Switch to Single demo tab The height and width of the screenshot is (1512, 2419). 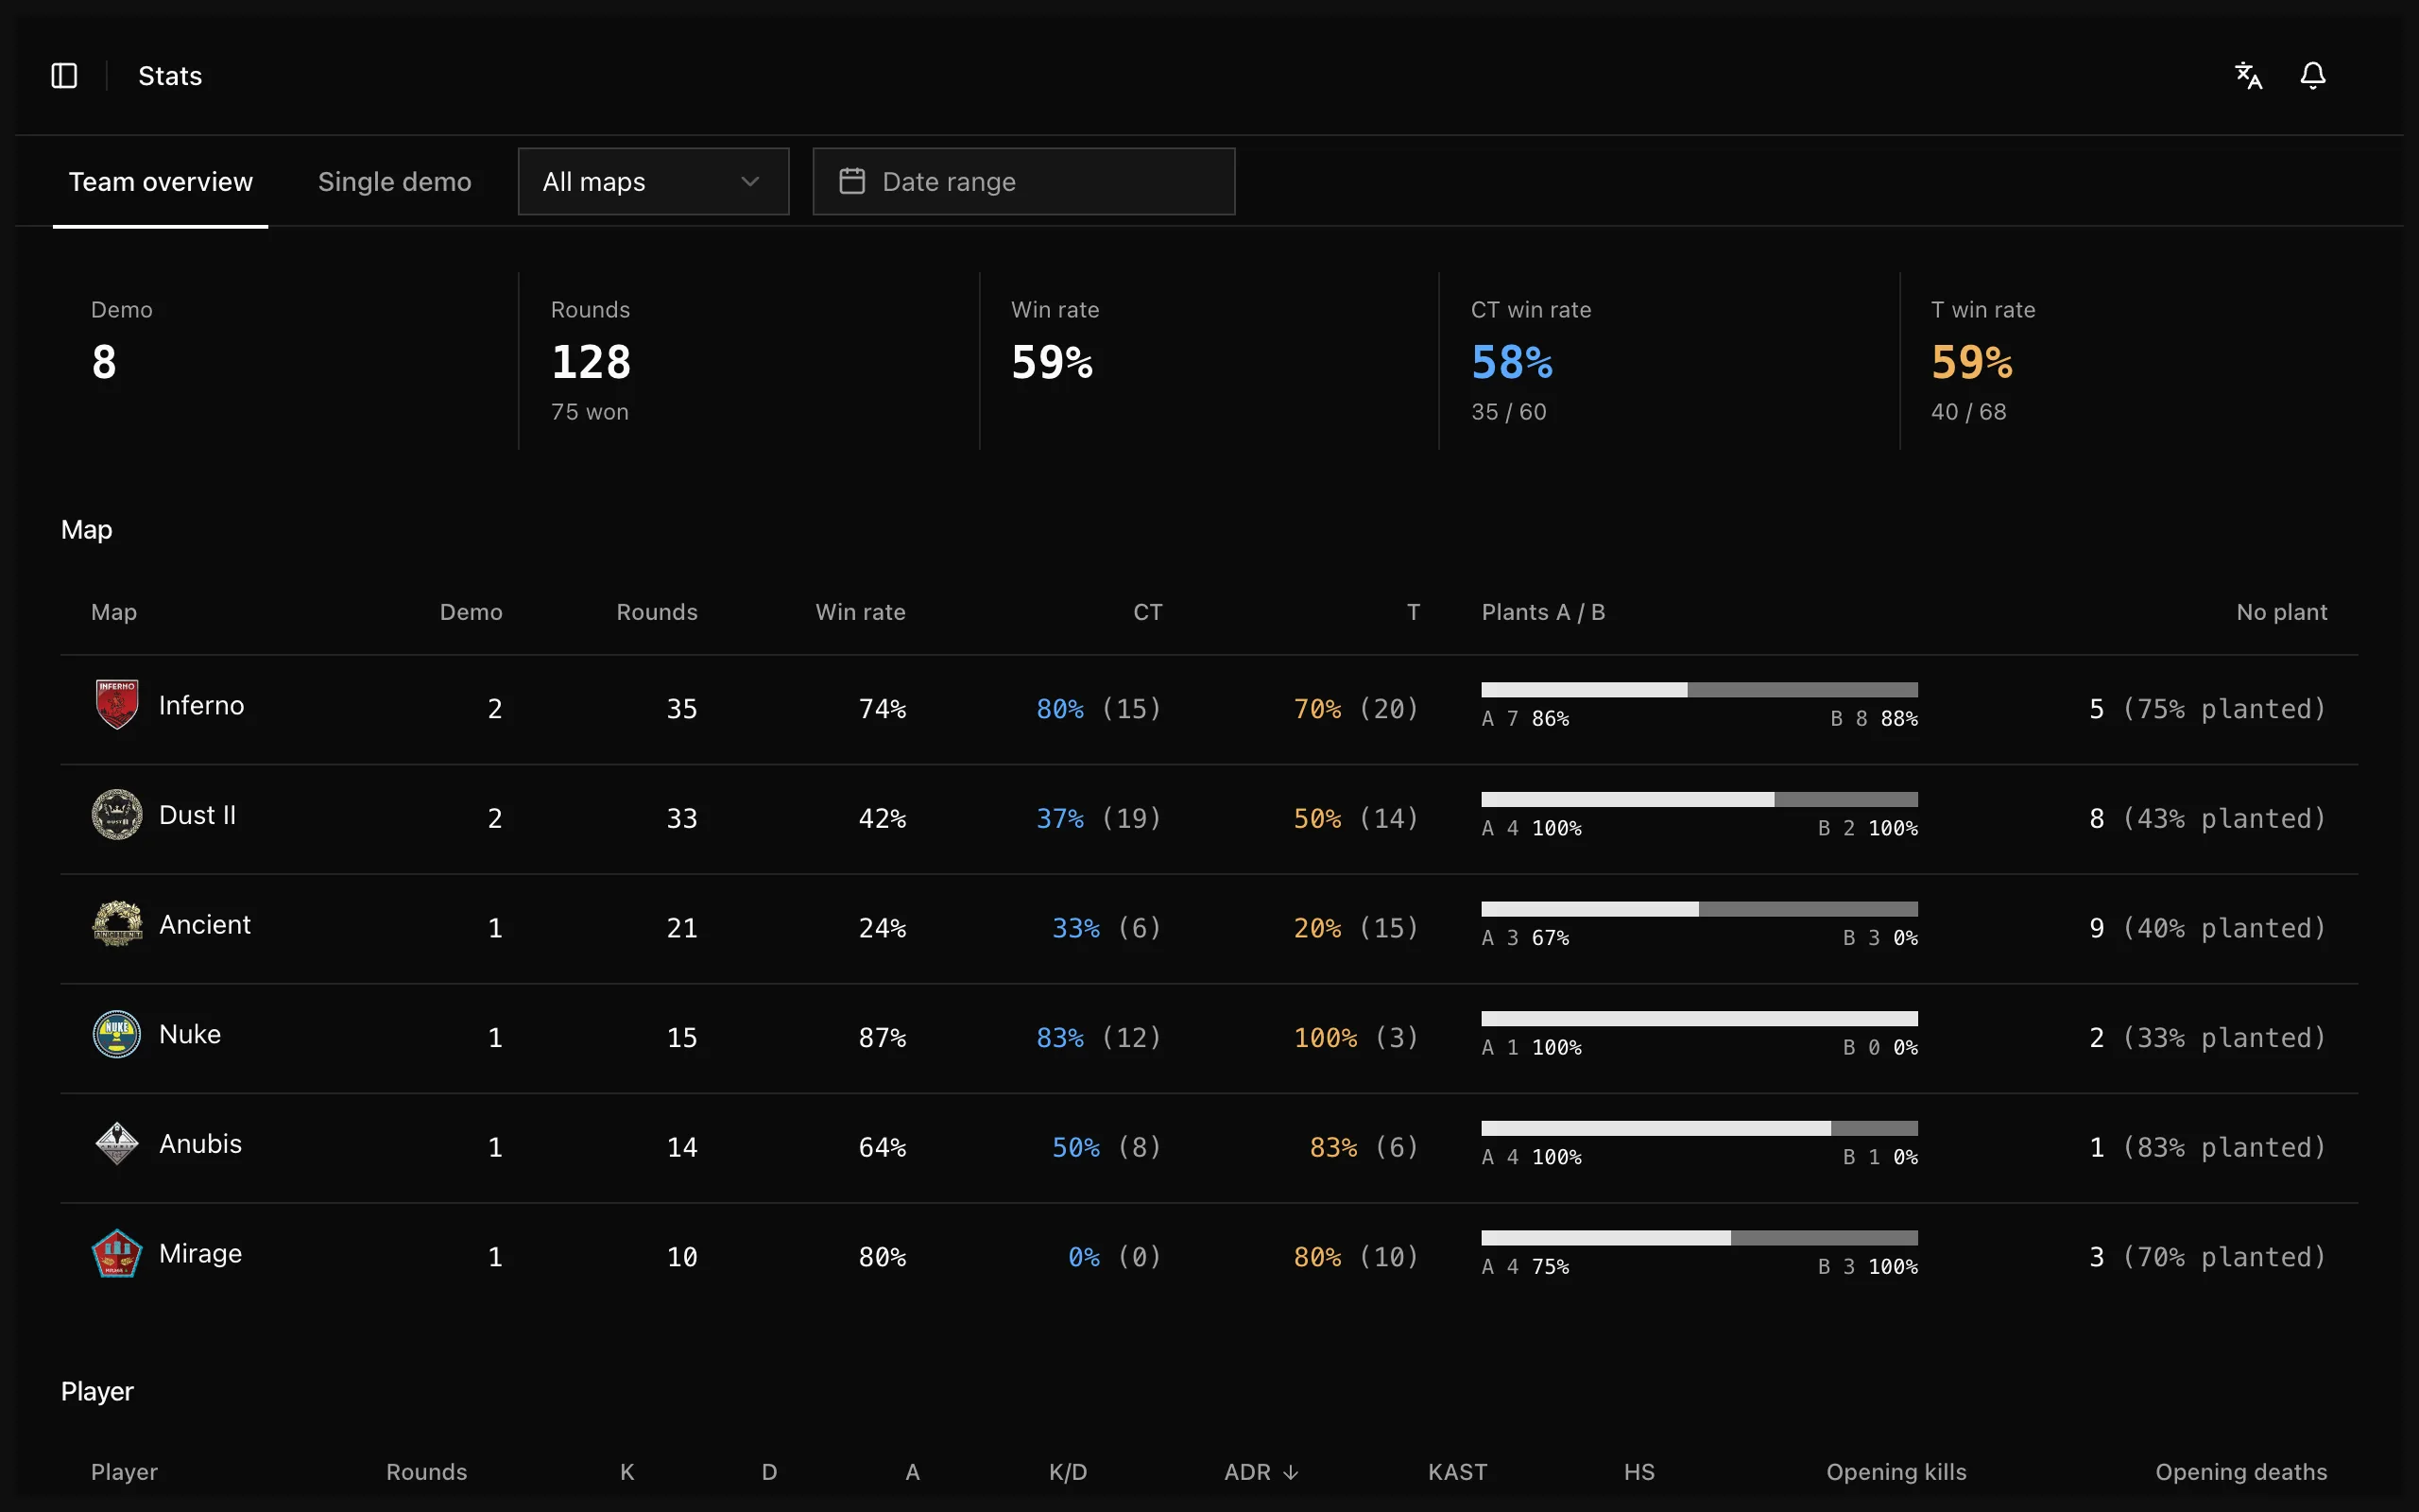click(395, 182)
